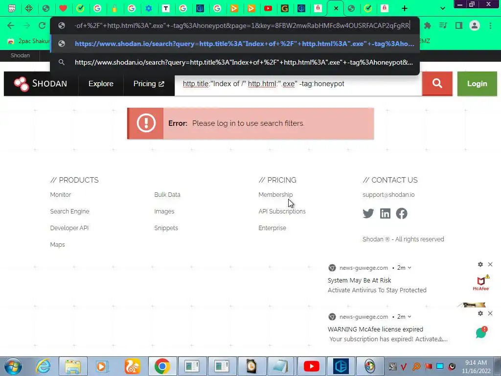Click the red search magnifier button
The image size is (501, 376).
437,83
